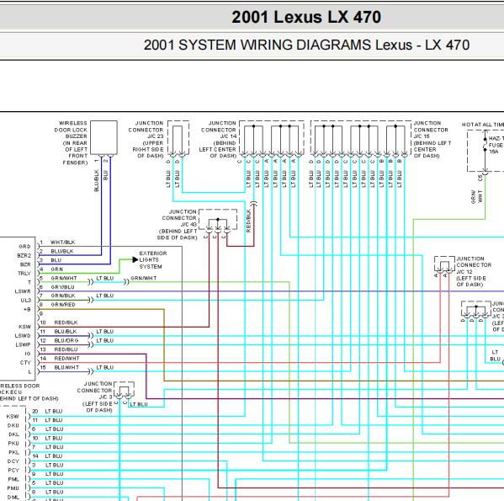Click the "GRN" wire label at pin 4

(x=57, y=269)
